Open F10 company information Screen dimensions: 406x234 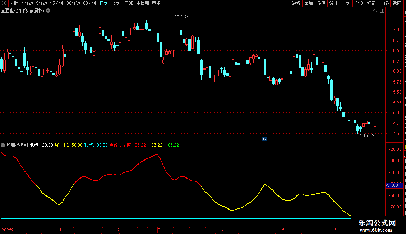point(359,3)
